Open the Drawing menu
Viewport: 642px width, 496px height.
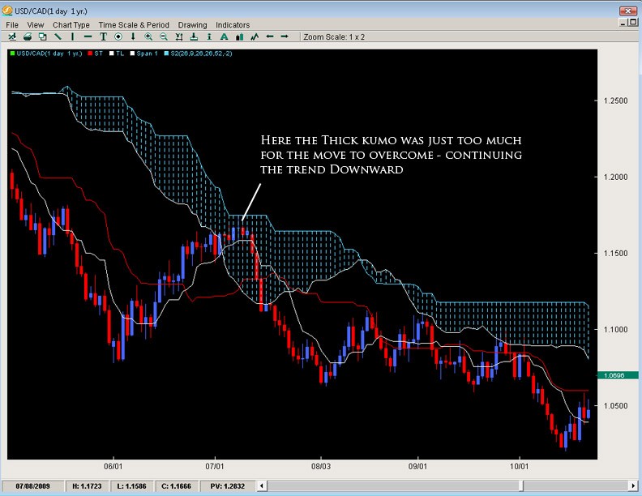click(192, 25)
